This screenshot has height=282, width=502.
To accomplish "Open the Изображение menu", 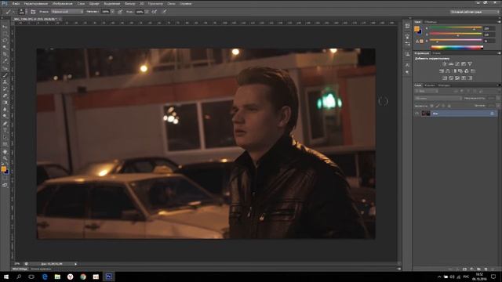I will coord(63,3).
